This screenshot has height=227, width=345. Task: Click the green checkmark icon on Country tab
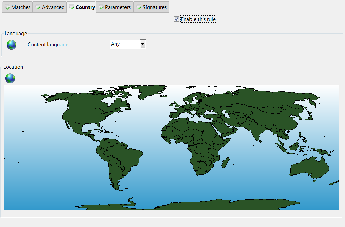(72, 7)
